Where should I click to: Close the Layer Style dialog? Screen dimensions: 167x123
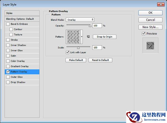(x=161, y=4)
